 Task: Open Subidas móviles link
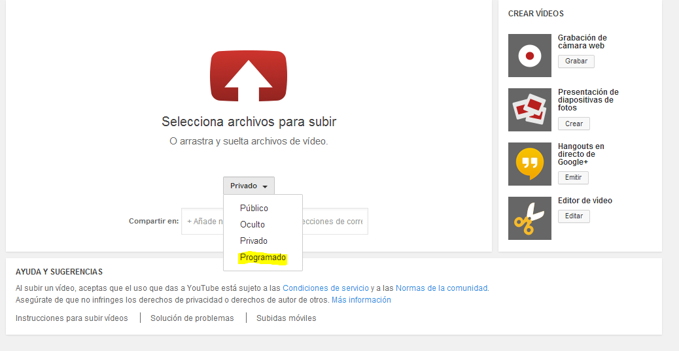[287, 318]
